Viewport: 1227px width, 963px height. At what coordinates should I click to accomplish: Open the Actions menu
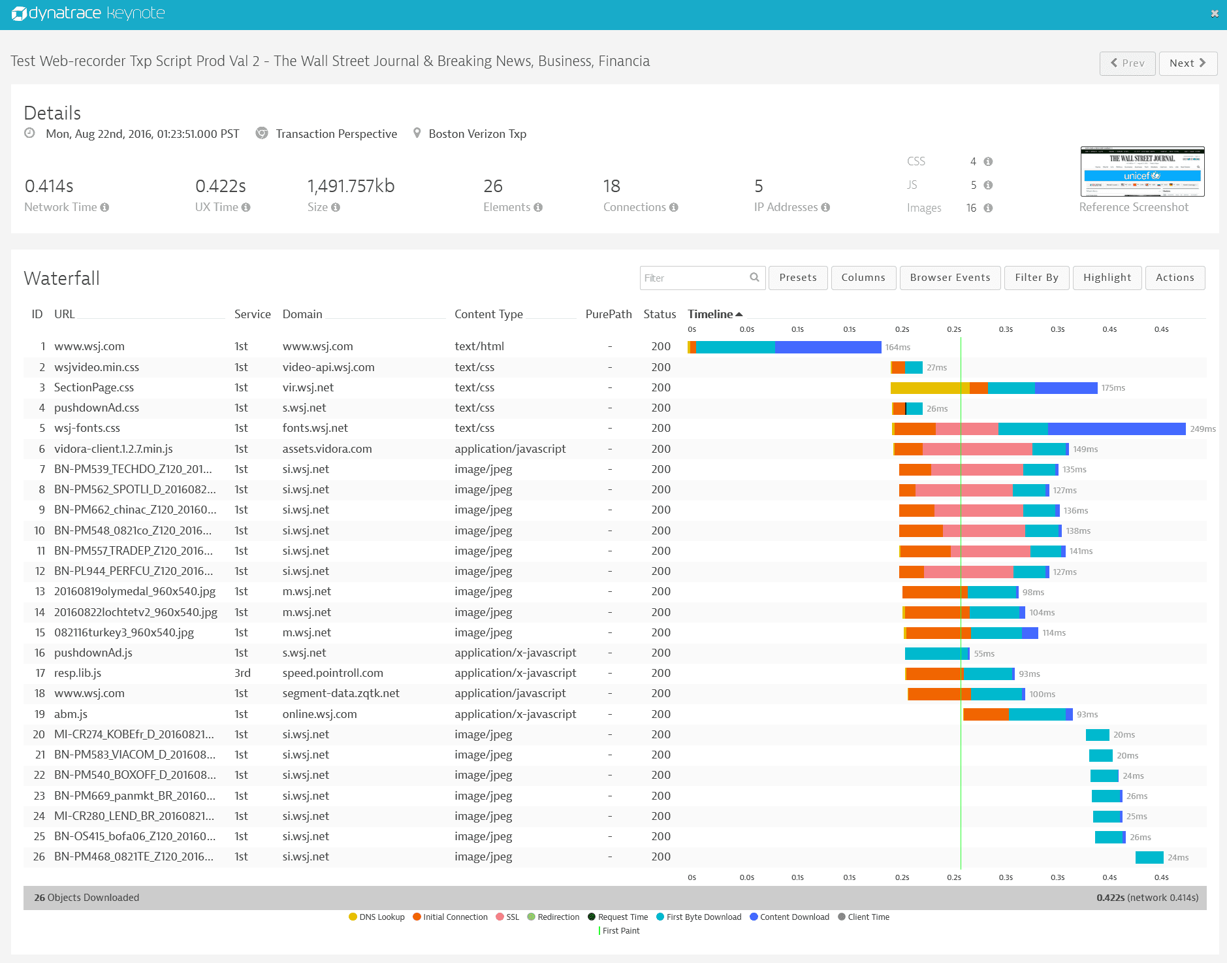point(1175,278)
